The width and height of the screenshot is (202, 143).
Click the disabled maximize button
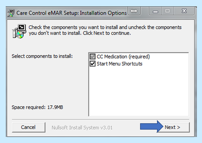[x=167, y=11]
